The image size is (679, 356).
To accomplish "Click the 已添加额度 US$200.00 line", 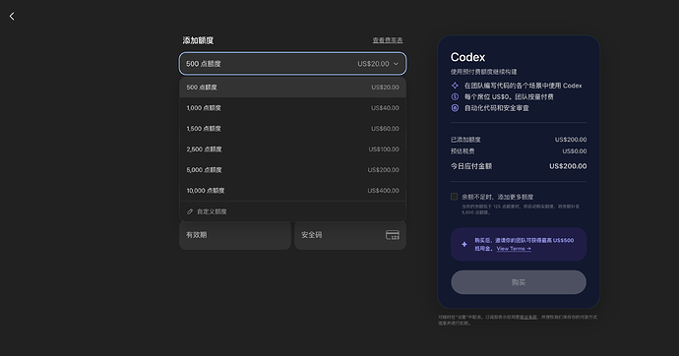I will [519, 140].
